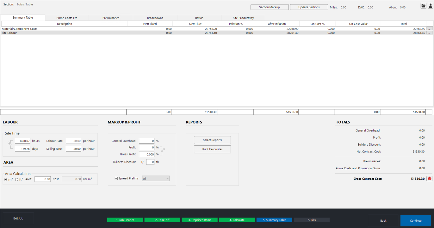
Task: Click Update Sections near the top of screen
Action: point(309,7)
